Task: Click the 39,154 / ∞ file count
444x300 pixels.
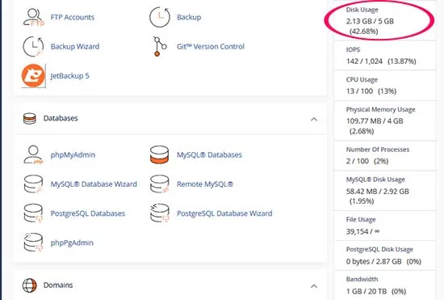Action: click(x=362, y=231)
